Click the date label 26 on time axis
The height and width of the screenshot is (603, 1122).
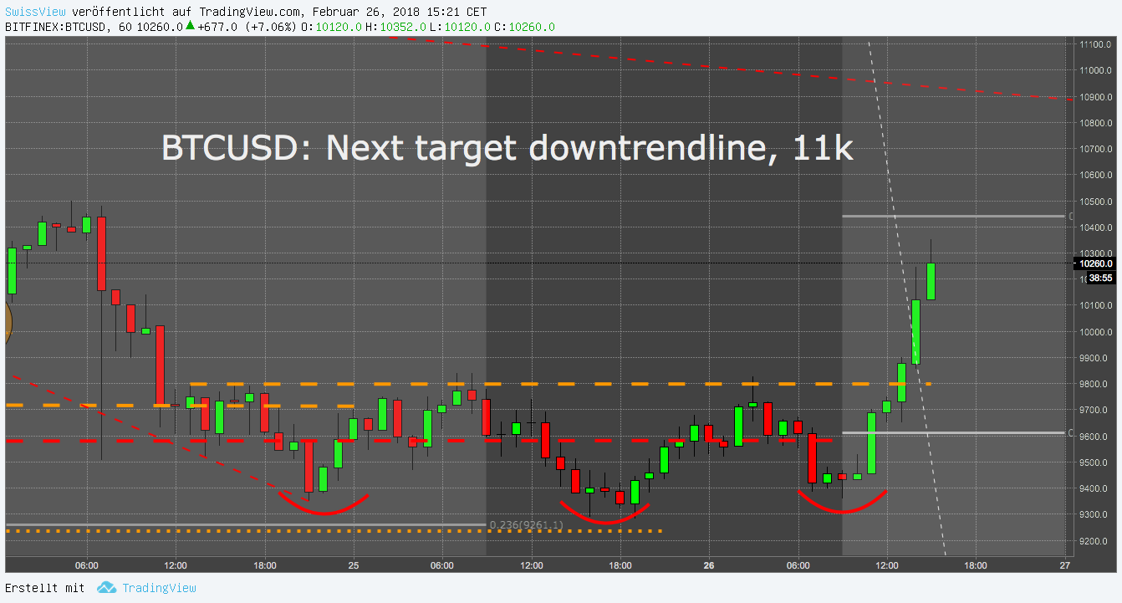(709, 565)
